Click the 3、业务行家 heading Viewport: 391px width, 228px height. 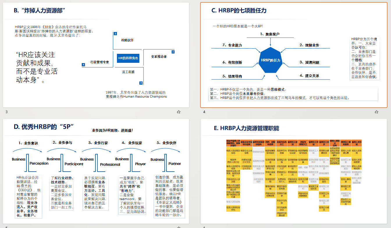pyautogui.click(x=98, y=143)
